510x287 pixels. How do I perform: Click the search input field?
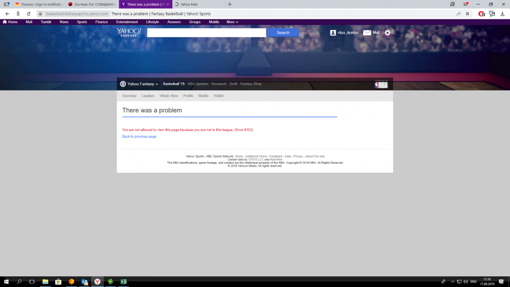tap(207, 33)
